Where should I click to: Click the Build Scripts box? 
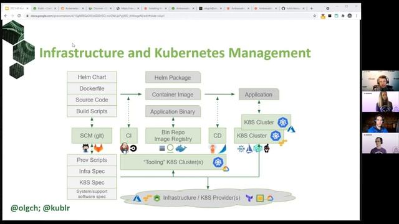coord(92,111)
